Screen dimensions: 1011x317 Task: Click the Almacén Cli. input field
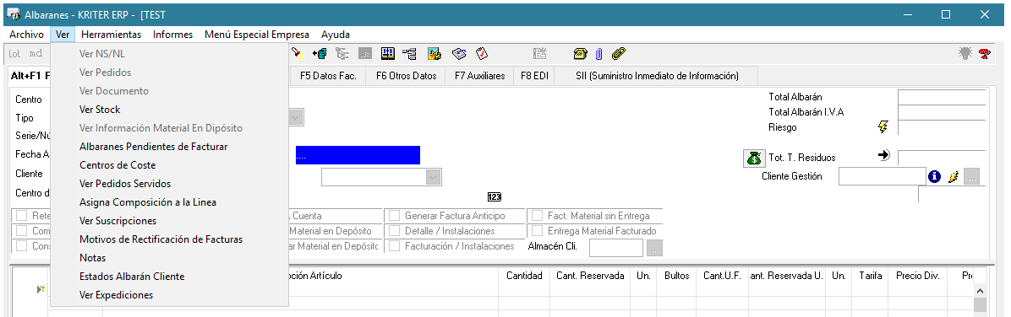[616, 248]
